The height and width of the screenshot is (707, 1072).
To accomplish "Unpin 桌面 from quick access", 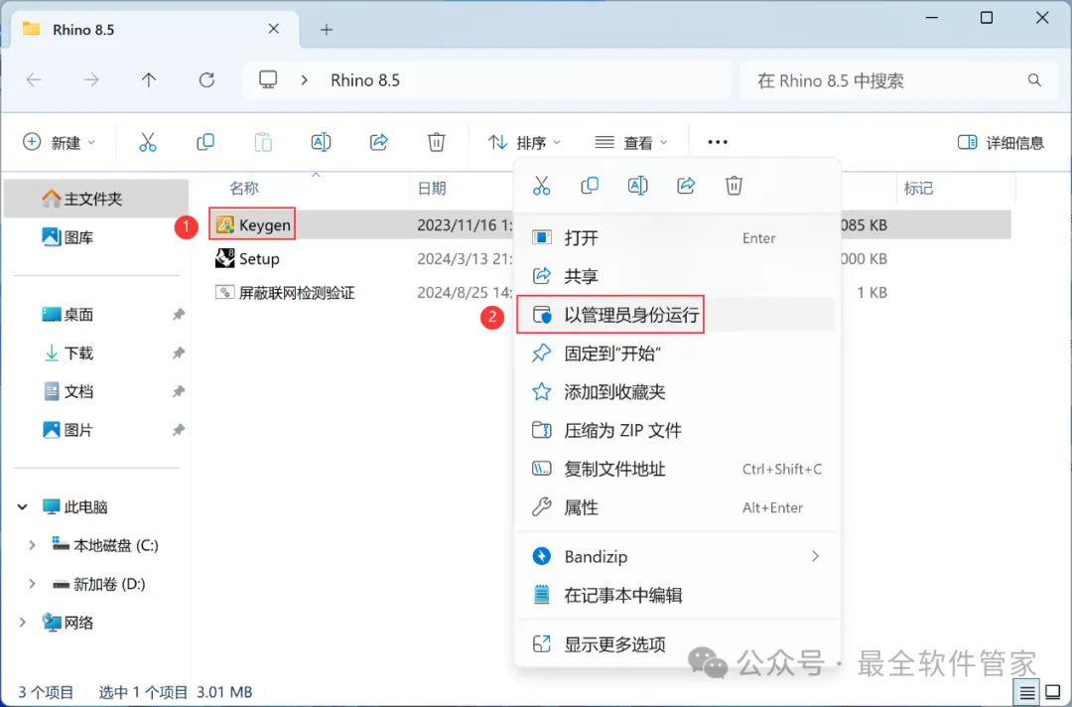I will pos(178,315).
